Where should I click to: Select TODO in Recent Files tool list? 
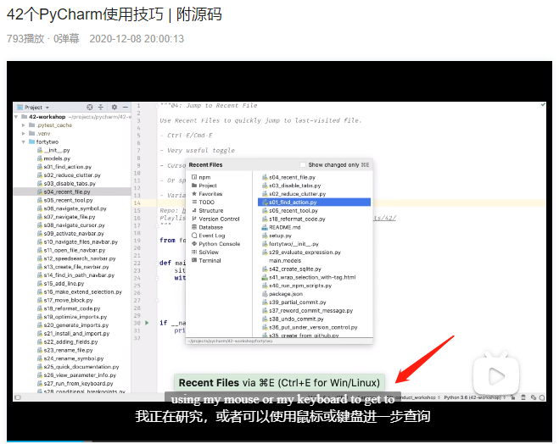click(203, 203)
